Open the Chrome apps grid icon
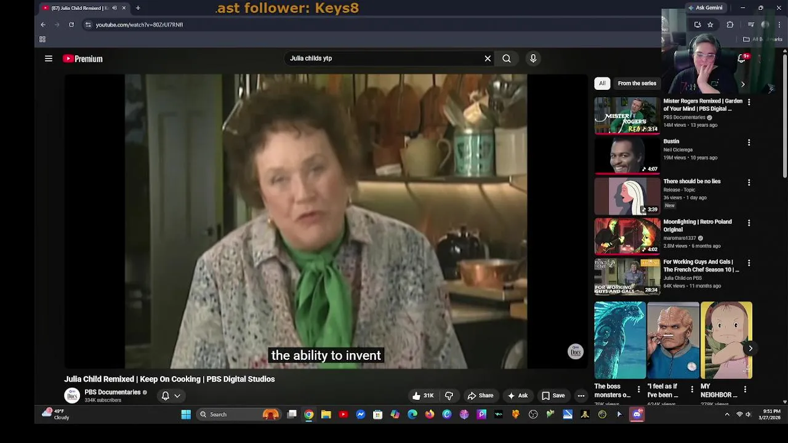This screenshot has height=443, width=788. pos(42,39)
